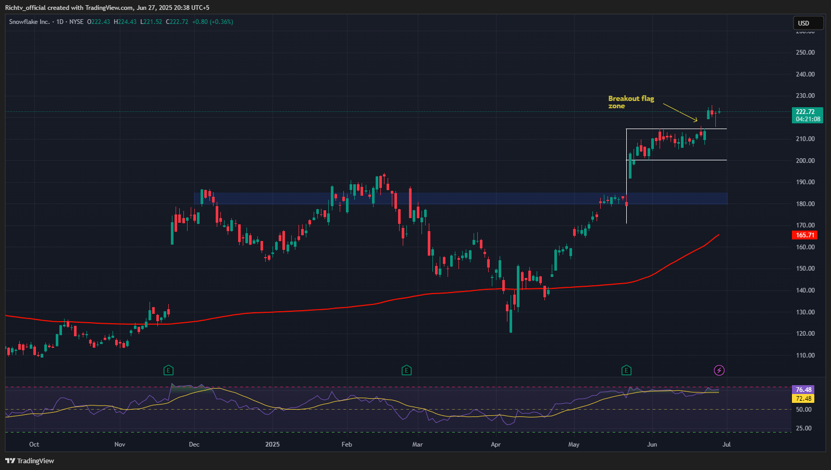Click the purple lightning event marker

(x=719, y=371)
